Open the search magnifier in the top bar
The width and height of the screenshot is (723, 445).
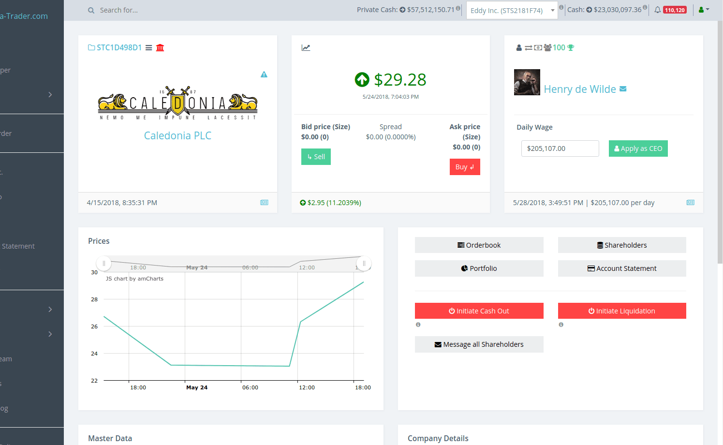pyautogui.click(x=90, y=10)
